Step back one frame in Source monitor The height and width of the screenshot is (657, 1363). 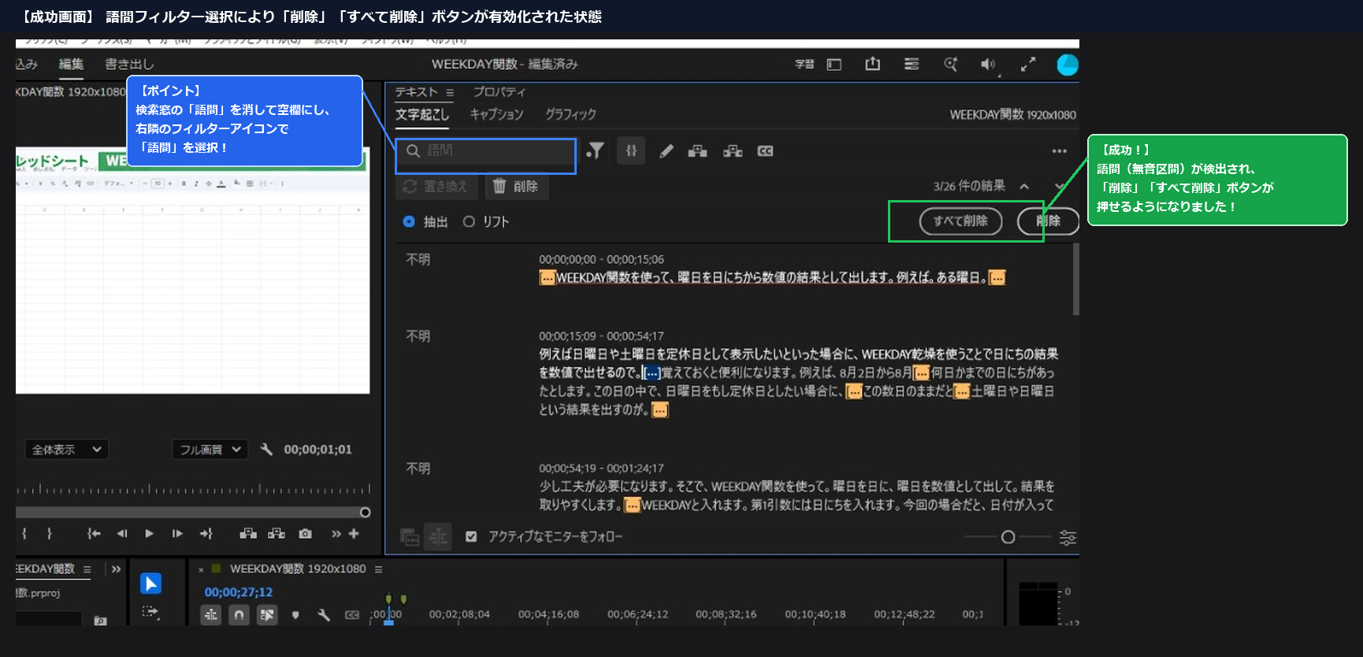(x=122, y=534)
